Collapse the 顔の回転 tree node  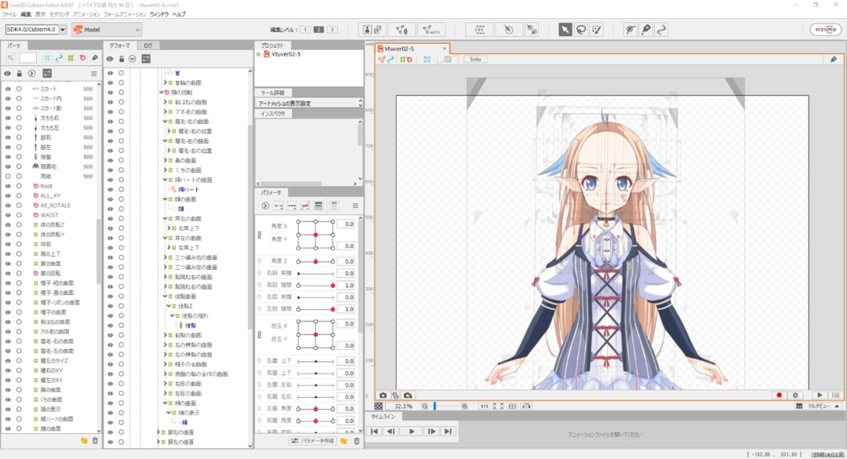coord(162,92)
